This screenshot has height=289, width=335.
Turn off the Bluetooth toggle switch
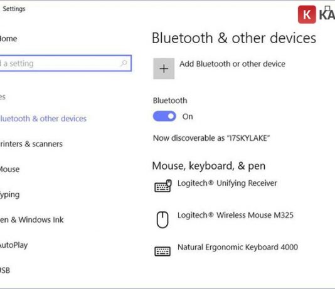pyautogui.click(x=164, y=116)
